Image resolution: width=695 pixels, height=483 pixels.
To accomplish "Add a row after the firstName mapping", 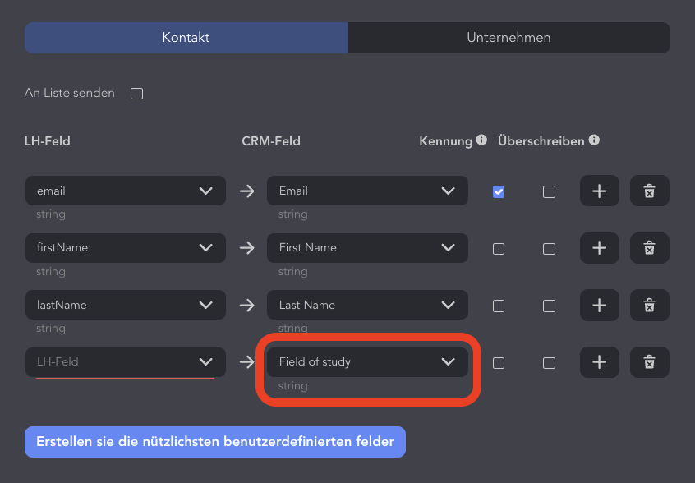I will coord(599,248).
